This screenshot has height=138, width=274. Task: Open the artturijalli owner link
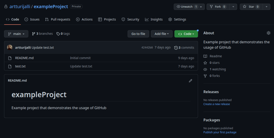20,7
